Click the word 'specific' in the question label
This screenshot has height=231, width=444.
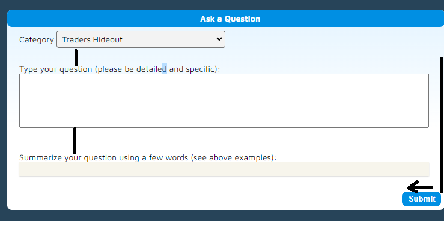(x=200, y=69)
